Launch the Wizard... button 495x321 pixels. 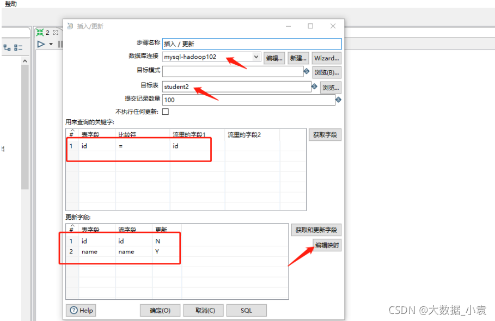[326, 58]
